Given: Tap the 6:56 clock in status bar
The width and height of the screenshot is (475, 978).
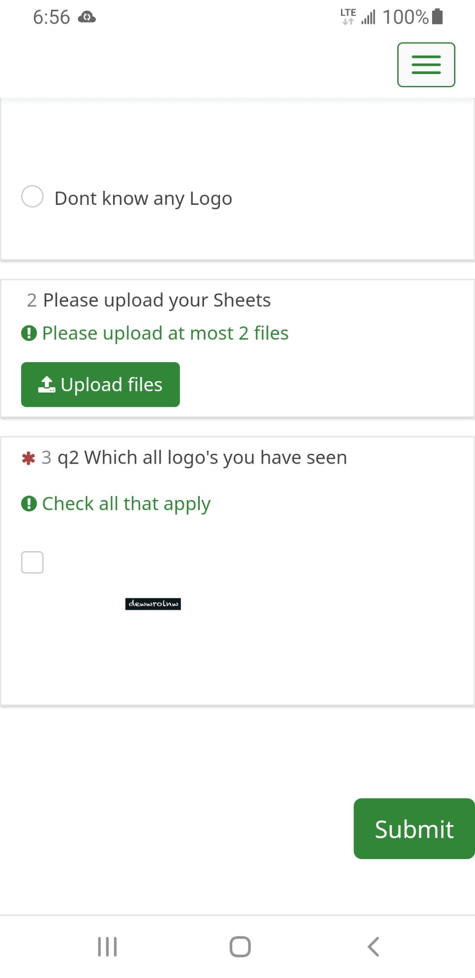Looking at the screenshot, I should [52, 18].
